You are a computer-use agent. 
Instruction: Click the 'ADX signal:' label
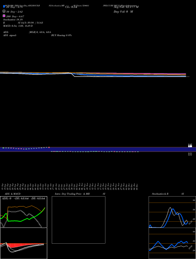pyautogui.click(x=10, y=35)
